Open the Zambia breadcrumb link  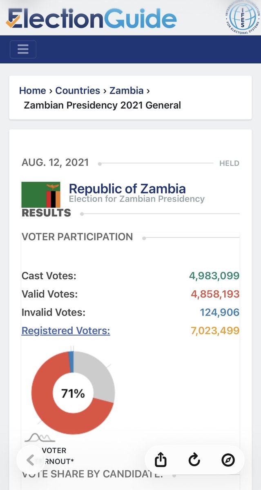127,91
